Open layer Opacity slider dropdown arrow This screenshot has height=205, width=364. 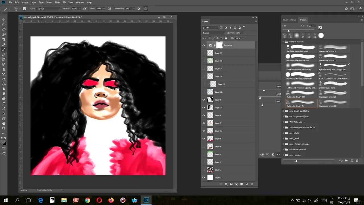243,33
